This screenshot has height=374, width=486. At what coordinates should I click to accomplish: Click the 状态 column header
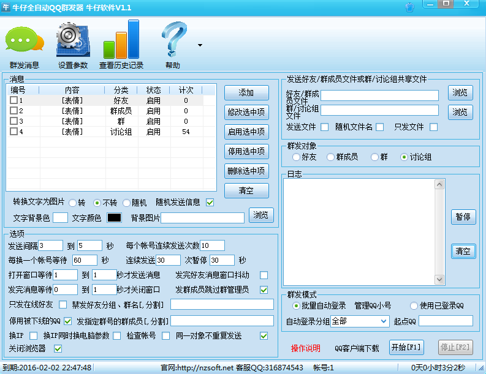click(154, 90)
